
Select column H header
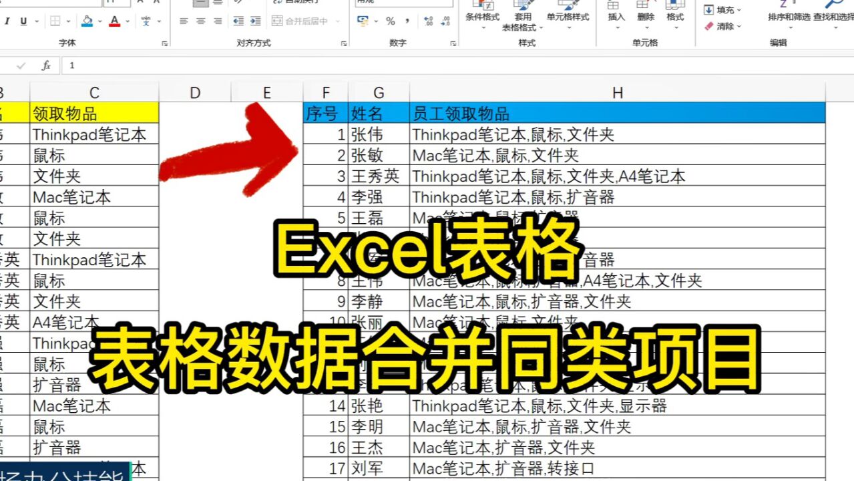click(x=618, y=93)
